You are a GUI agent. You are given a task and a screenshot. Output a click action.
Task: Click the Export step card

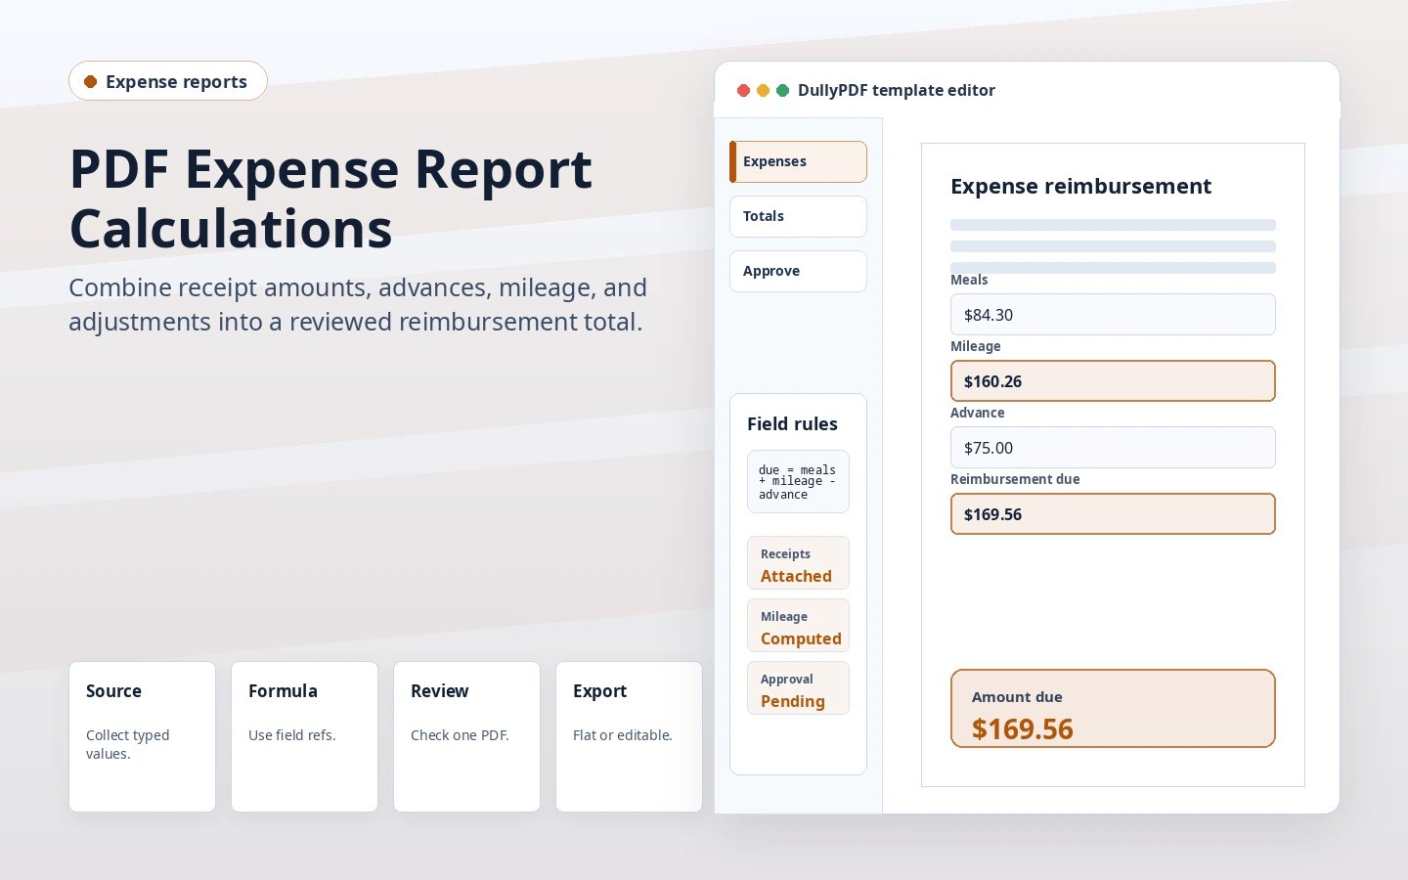click(x=629, y=736)
